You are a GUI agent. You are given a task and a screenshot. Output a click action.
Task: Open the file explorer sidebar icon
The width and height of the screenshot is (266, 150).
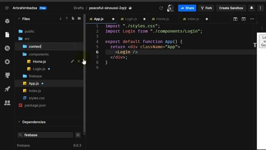(x=7, y=35)
